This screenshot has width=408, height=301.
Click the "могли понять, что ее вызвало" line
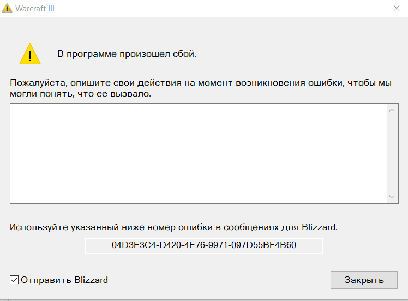pyautogui.click(x=81, y=94)
